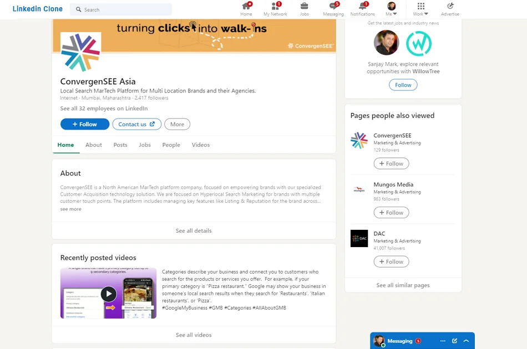Open the Posts tab

(x=120, y=145)
